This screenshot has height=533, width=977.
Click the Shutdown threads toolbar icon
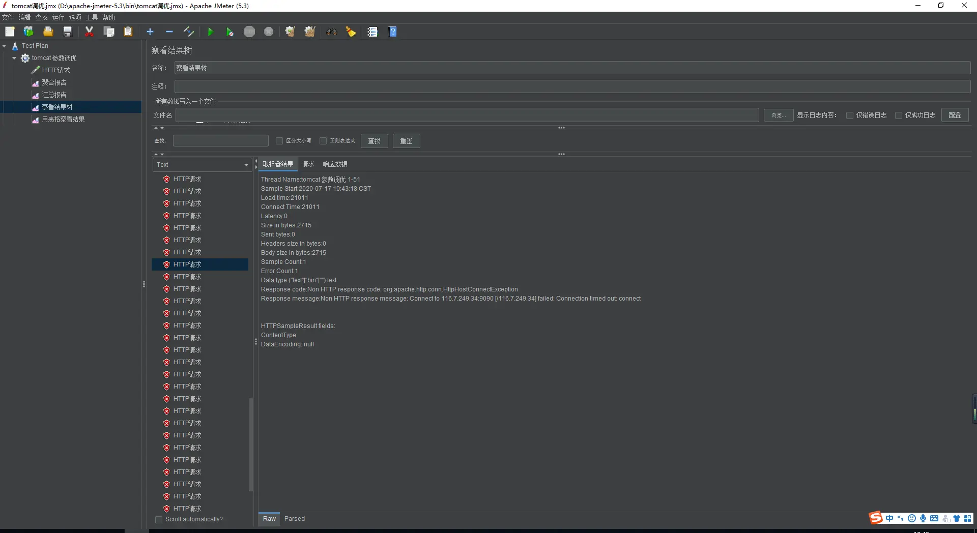tap(269, 32)
